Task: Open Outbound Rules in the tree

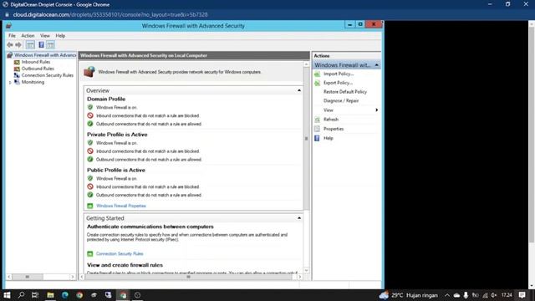Action: point(38,69)
